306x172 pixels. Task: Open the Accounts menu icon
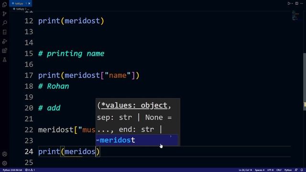pyautogui.click(x=4, y=154)
